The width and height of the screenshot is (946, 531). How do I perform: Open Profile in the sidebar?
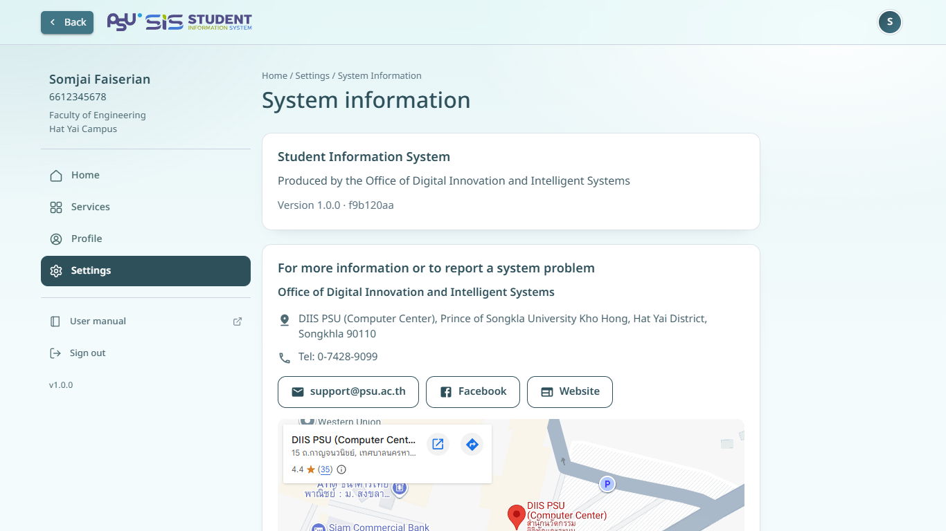[145, 239]
